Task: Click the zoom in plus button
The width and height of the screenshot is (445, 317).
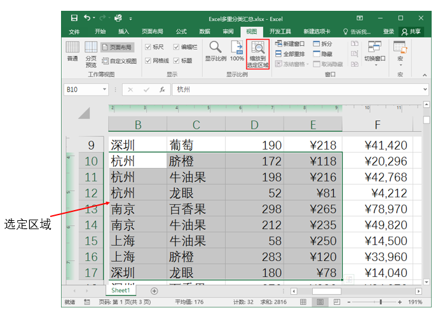Action: click(x=400, y=302)
